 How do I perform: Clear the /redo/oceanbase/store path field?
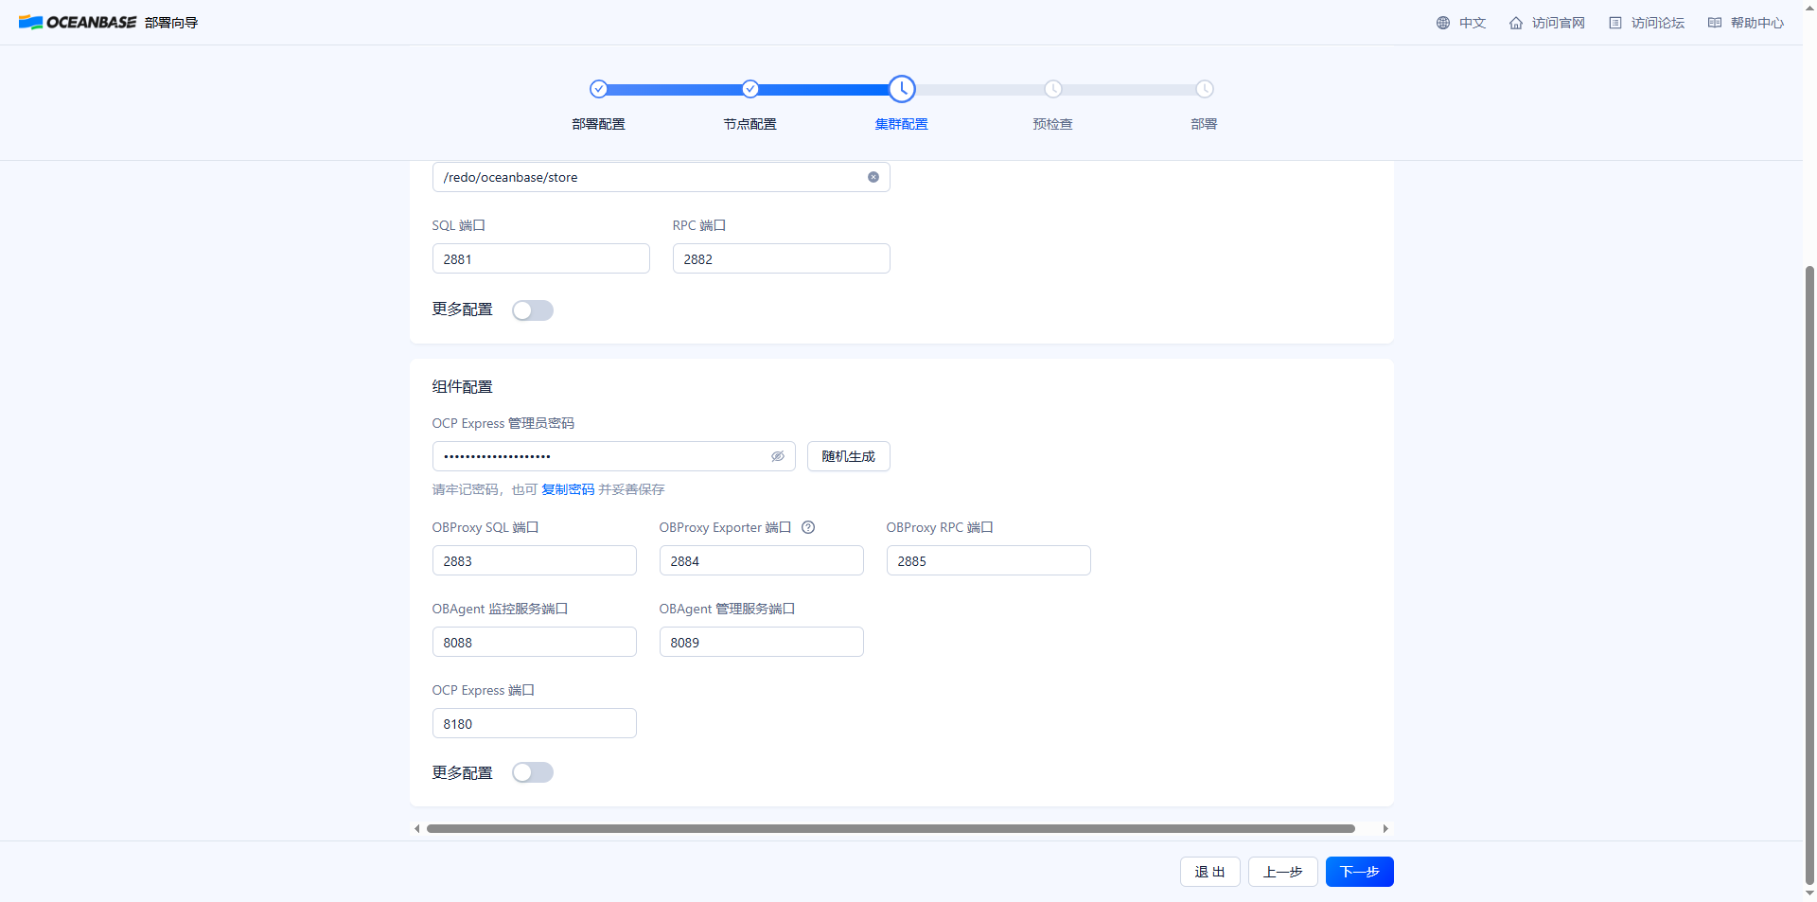coord(873,177)
